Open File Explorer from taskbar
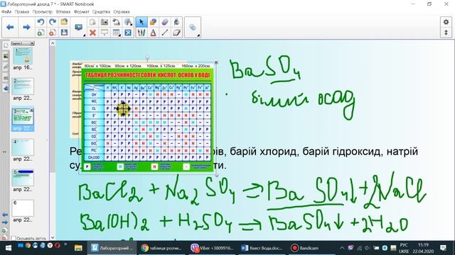The image size is (455, 255). 78,248
